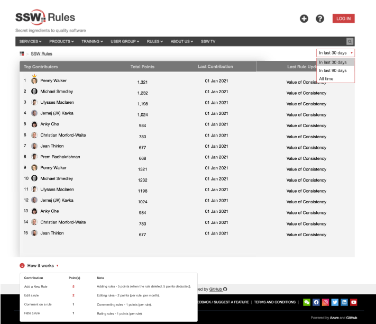Open Prem Radhakrishnan name

tap(60, 157)
